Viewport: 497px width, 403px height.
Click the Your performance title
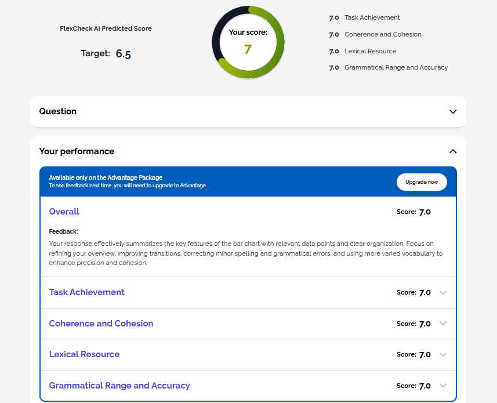[x=77, y=151]
